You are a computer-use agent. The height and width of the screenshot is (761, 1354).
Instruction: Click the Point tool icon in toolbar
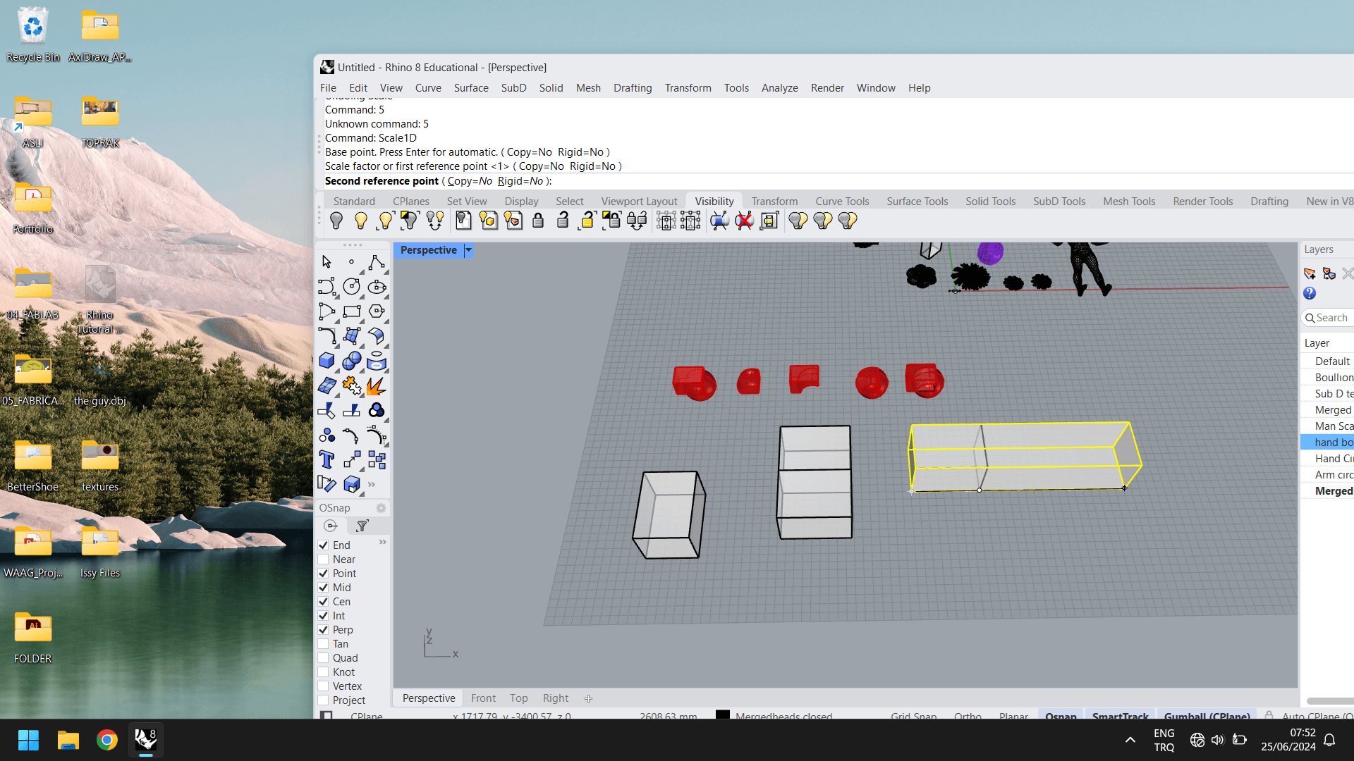tap(351, 261)
